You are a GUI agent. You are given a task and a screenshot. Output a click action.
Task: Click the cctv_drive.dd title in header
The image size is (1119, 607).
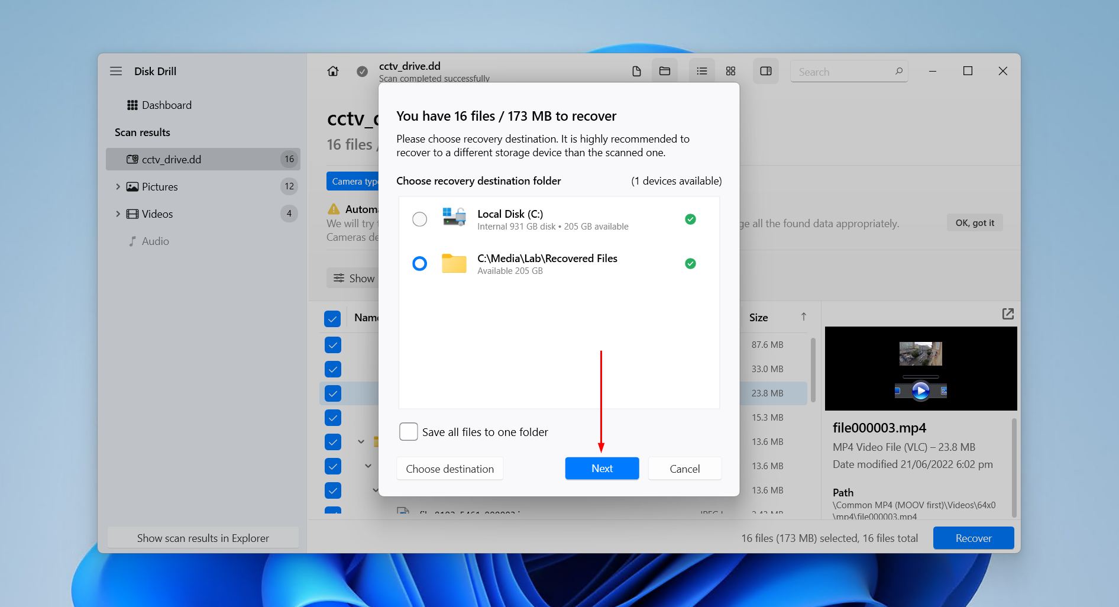click(x=410, y=66)
